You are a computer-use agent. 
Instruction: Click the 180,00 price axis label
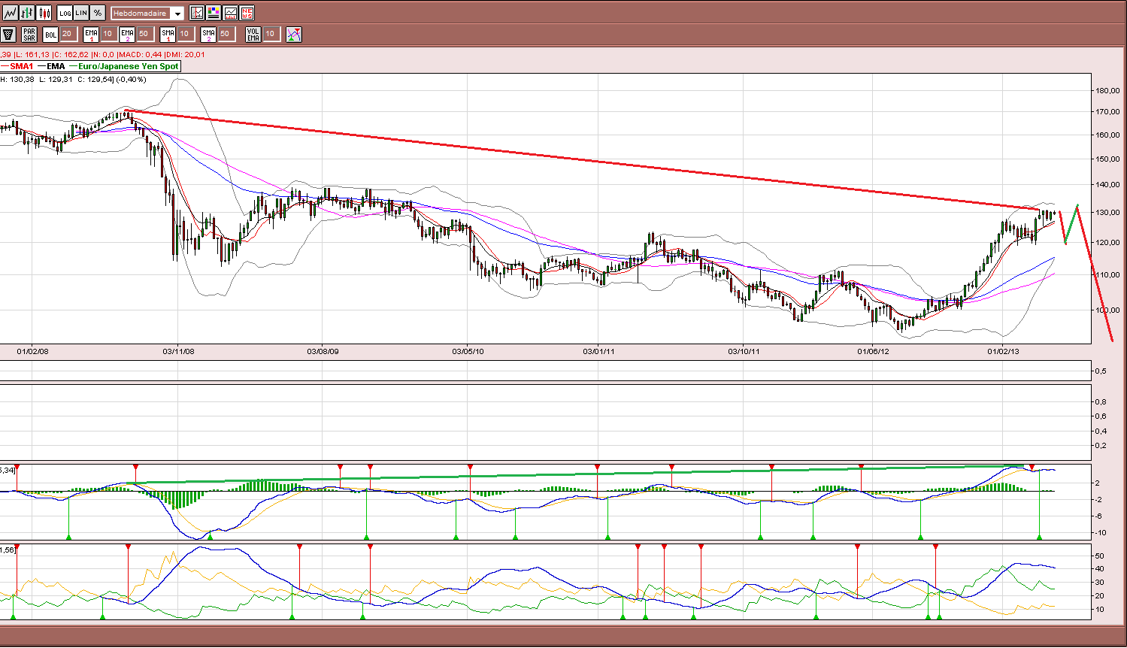pyautogui.click(x=1108, y=91)
